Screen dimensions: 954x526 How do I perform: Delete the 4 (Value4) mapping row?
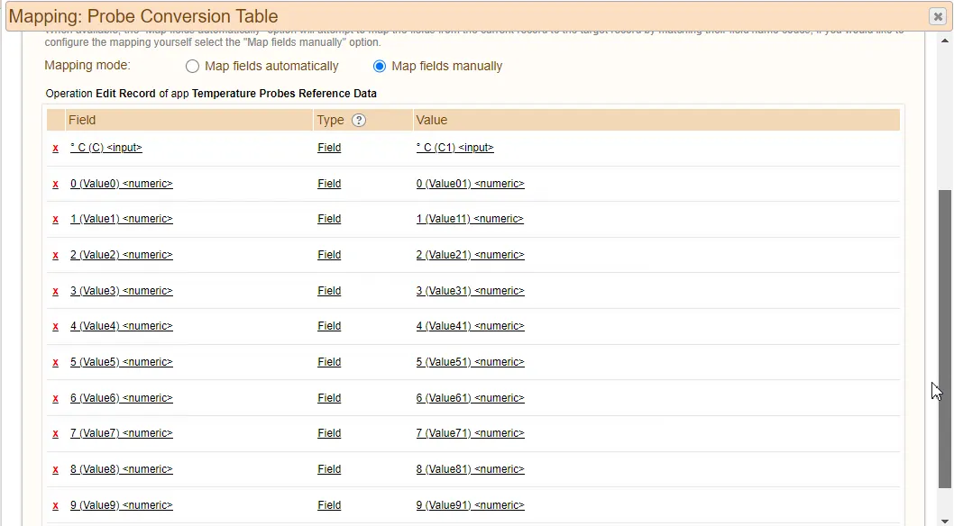click(56, 327)
